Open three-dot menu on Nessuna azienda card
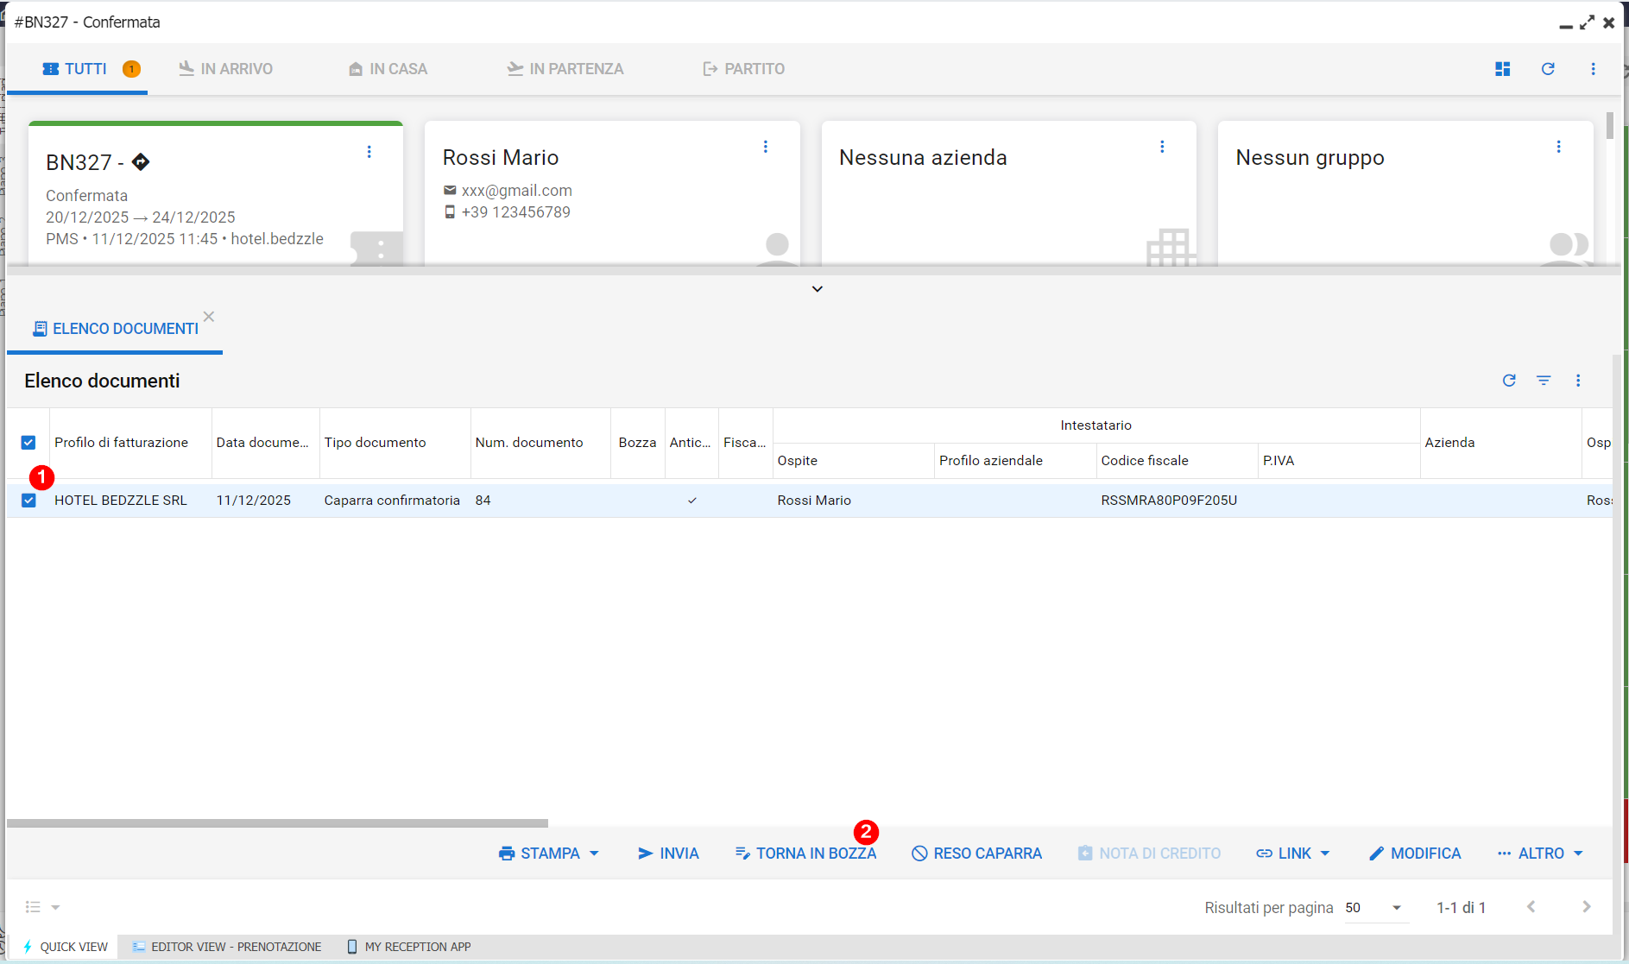The width and height of the screenshot is (1629, 964). [1162, 147]
